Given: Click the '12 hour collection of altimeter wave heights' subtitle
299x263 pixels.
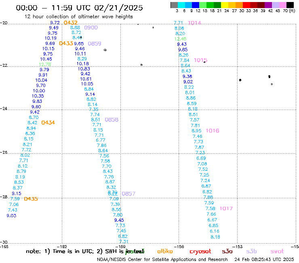Looking at the screenshot, I should 78,17.
